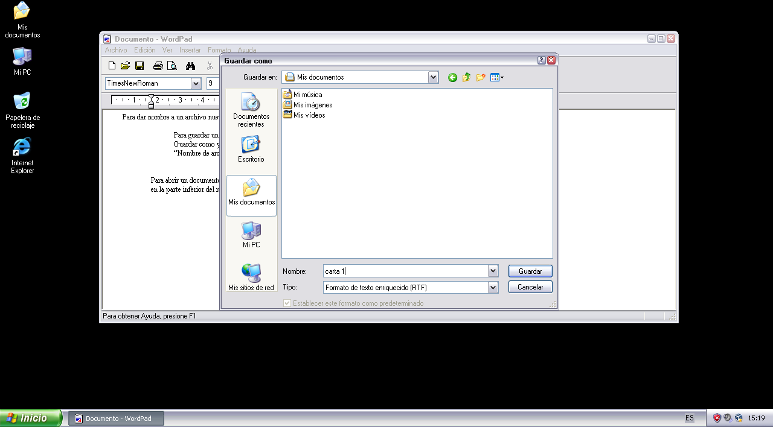Click Internet Explorer desktop icon

(x=22, y=156)
